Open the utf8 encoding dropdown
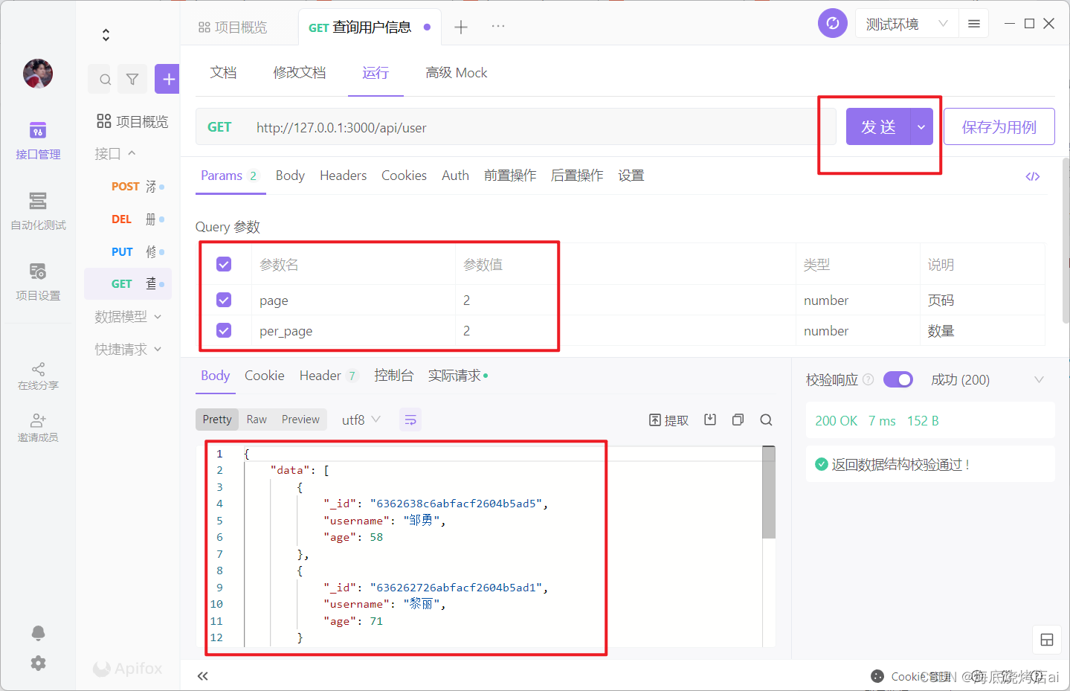Screen dimensions: 1070x691 [x=361, y=420]
